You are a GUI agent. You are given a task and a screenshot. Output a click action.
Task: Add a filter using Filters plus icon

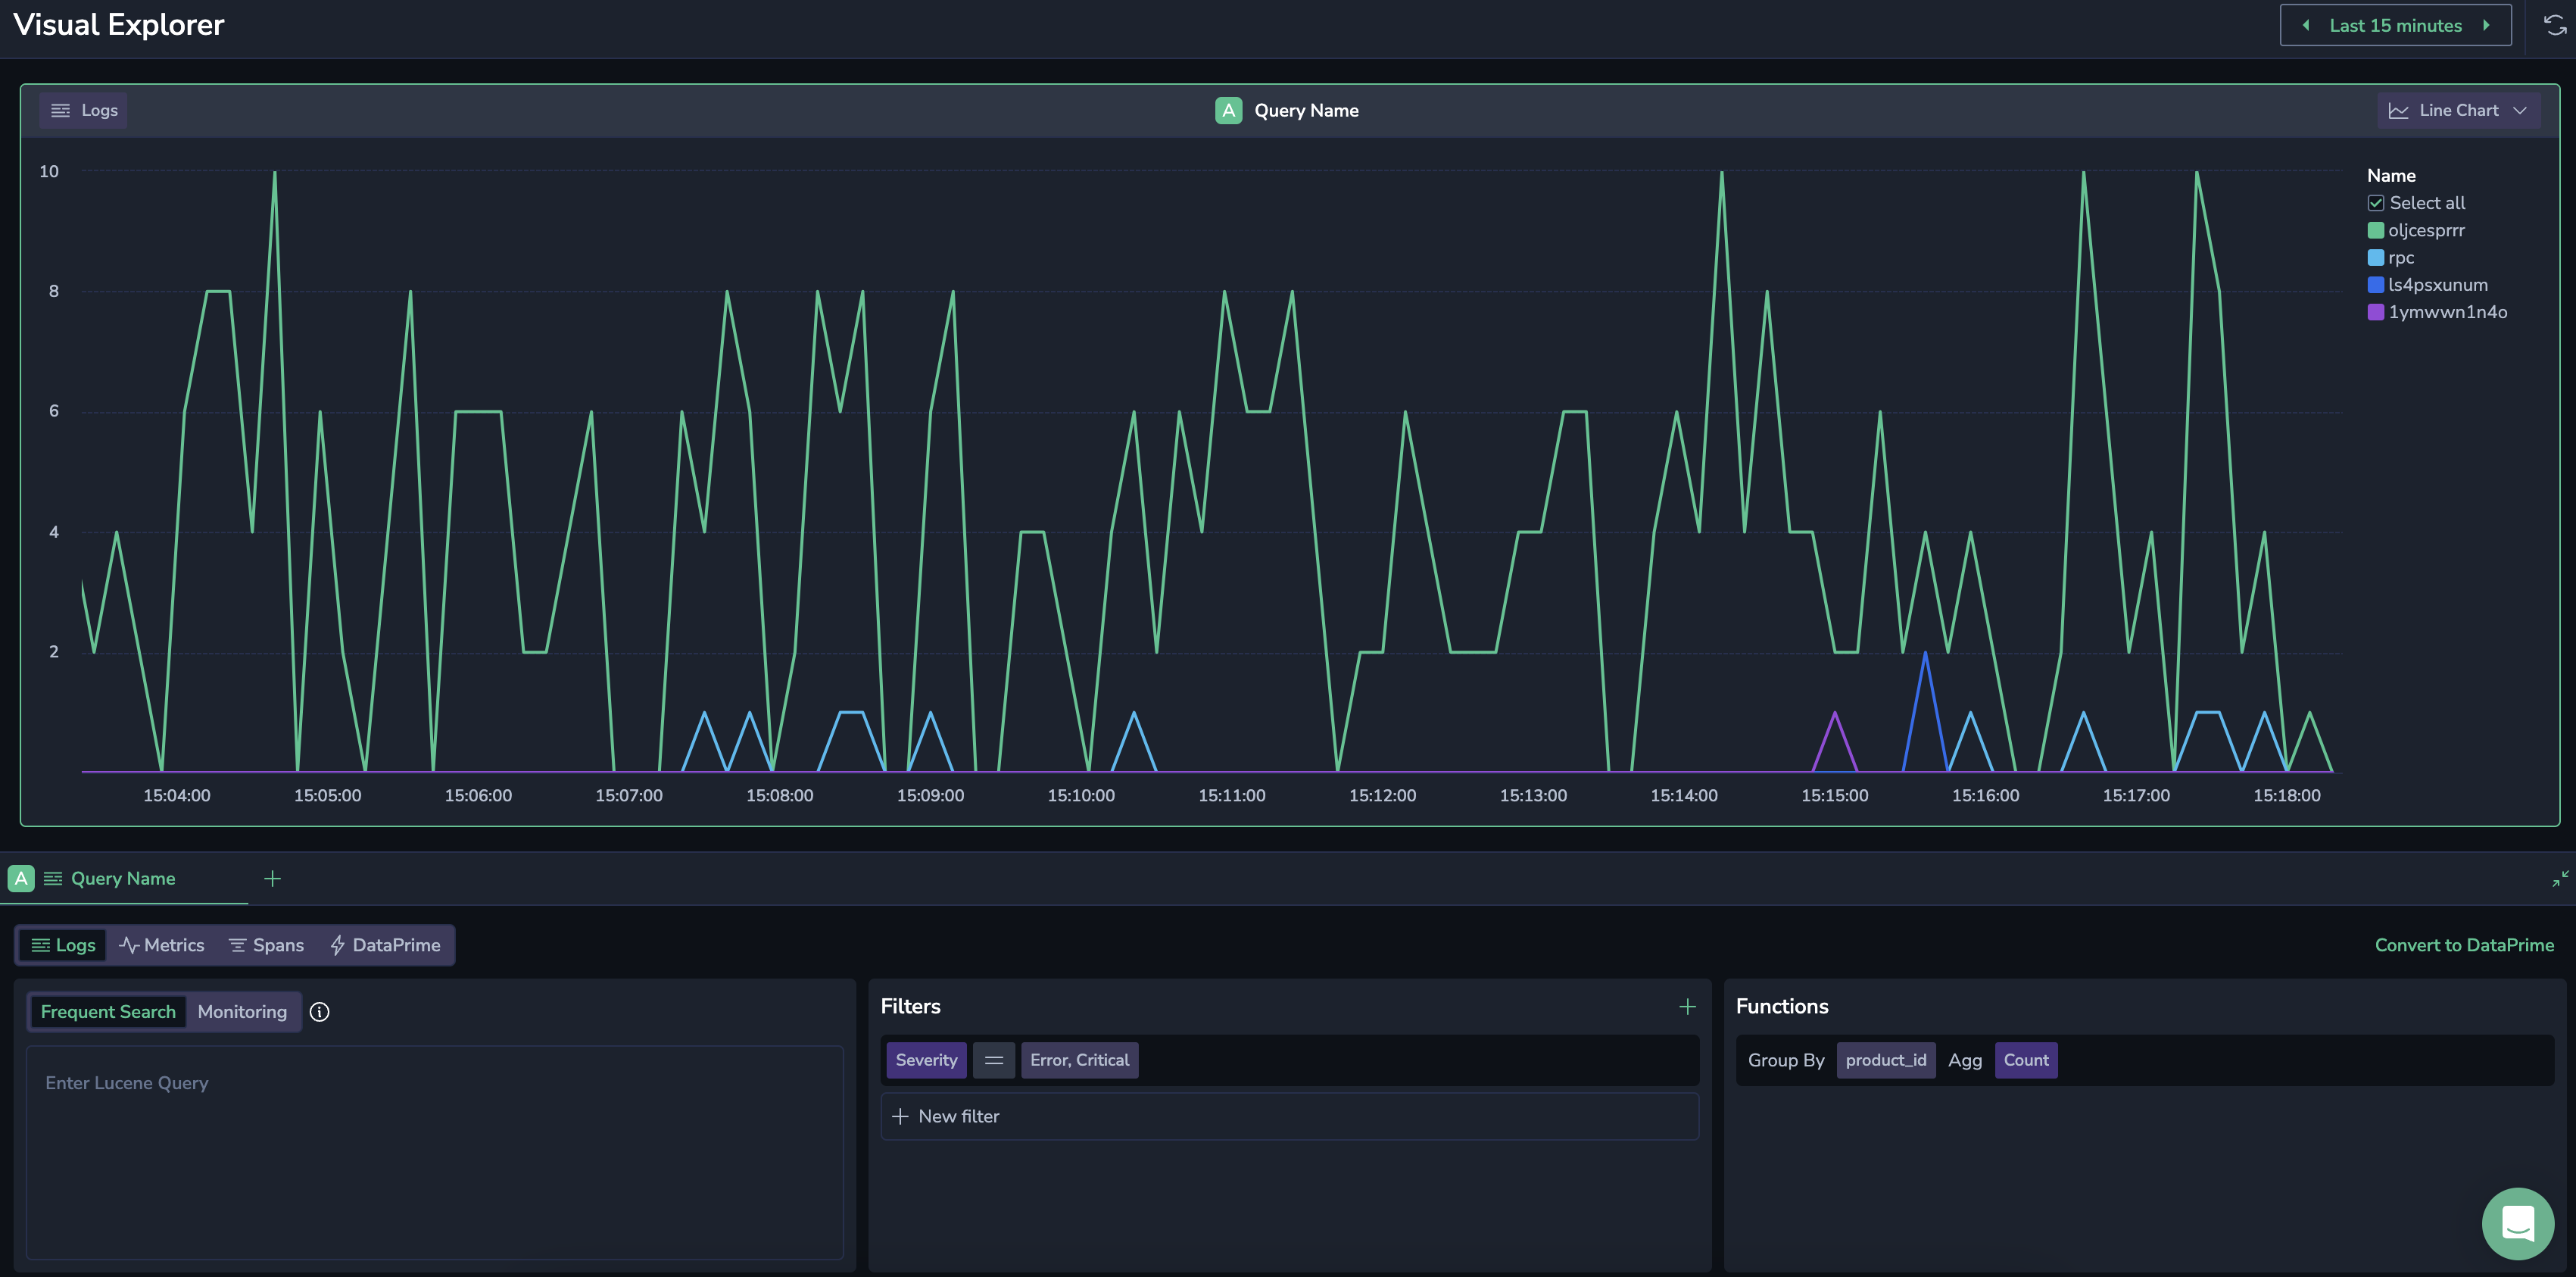pos(1687,1006)
